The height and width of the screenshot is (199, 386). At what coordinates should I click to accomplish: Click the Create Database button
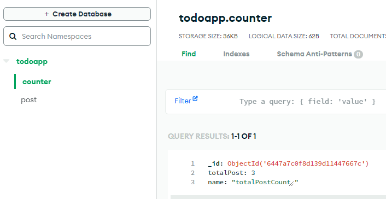(x=77, y=14)
